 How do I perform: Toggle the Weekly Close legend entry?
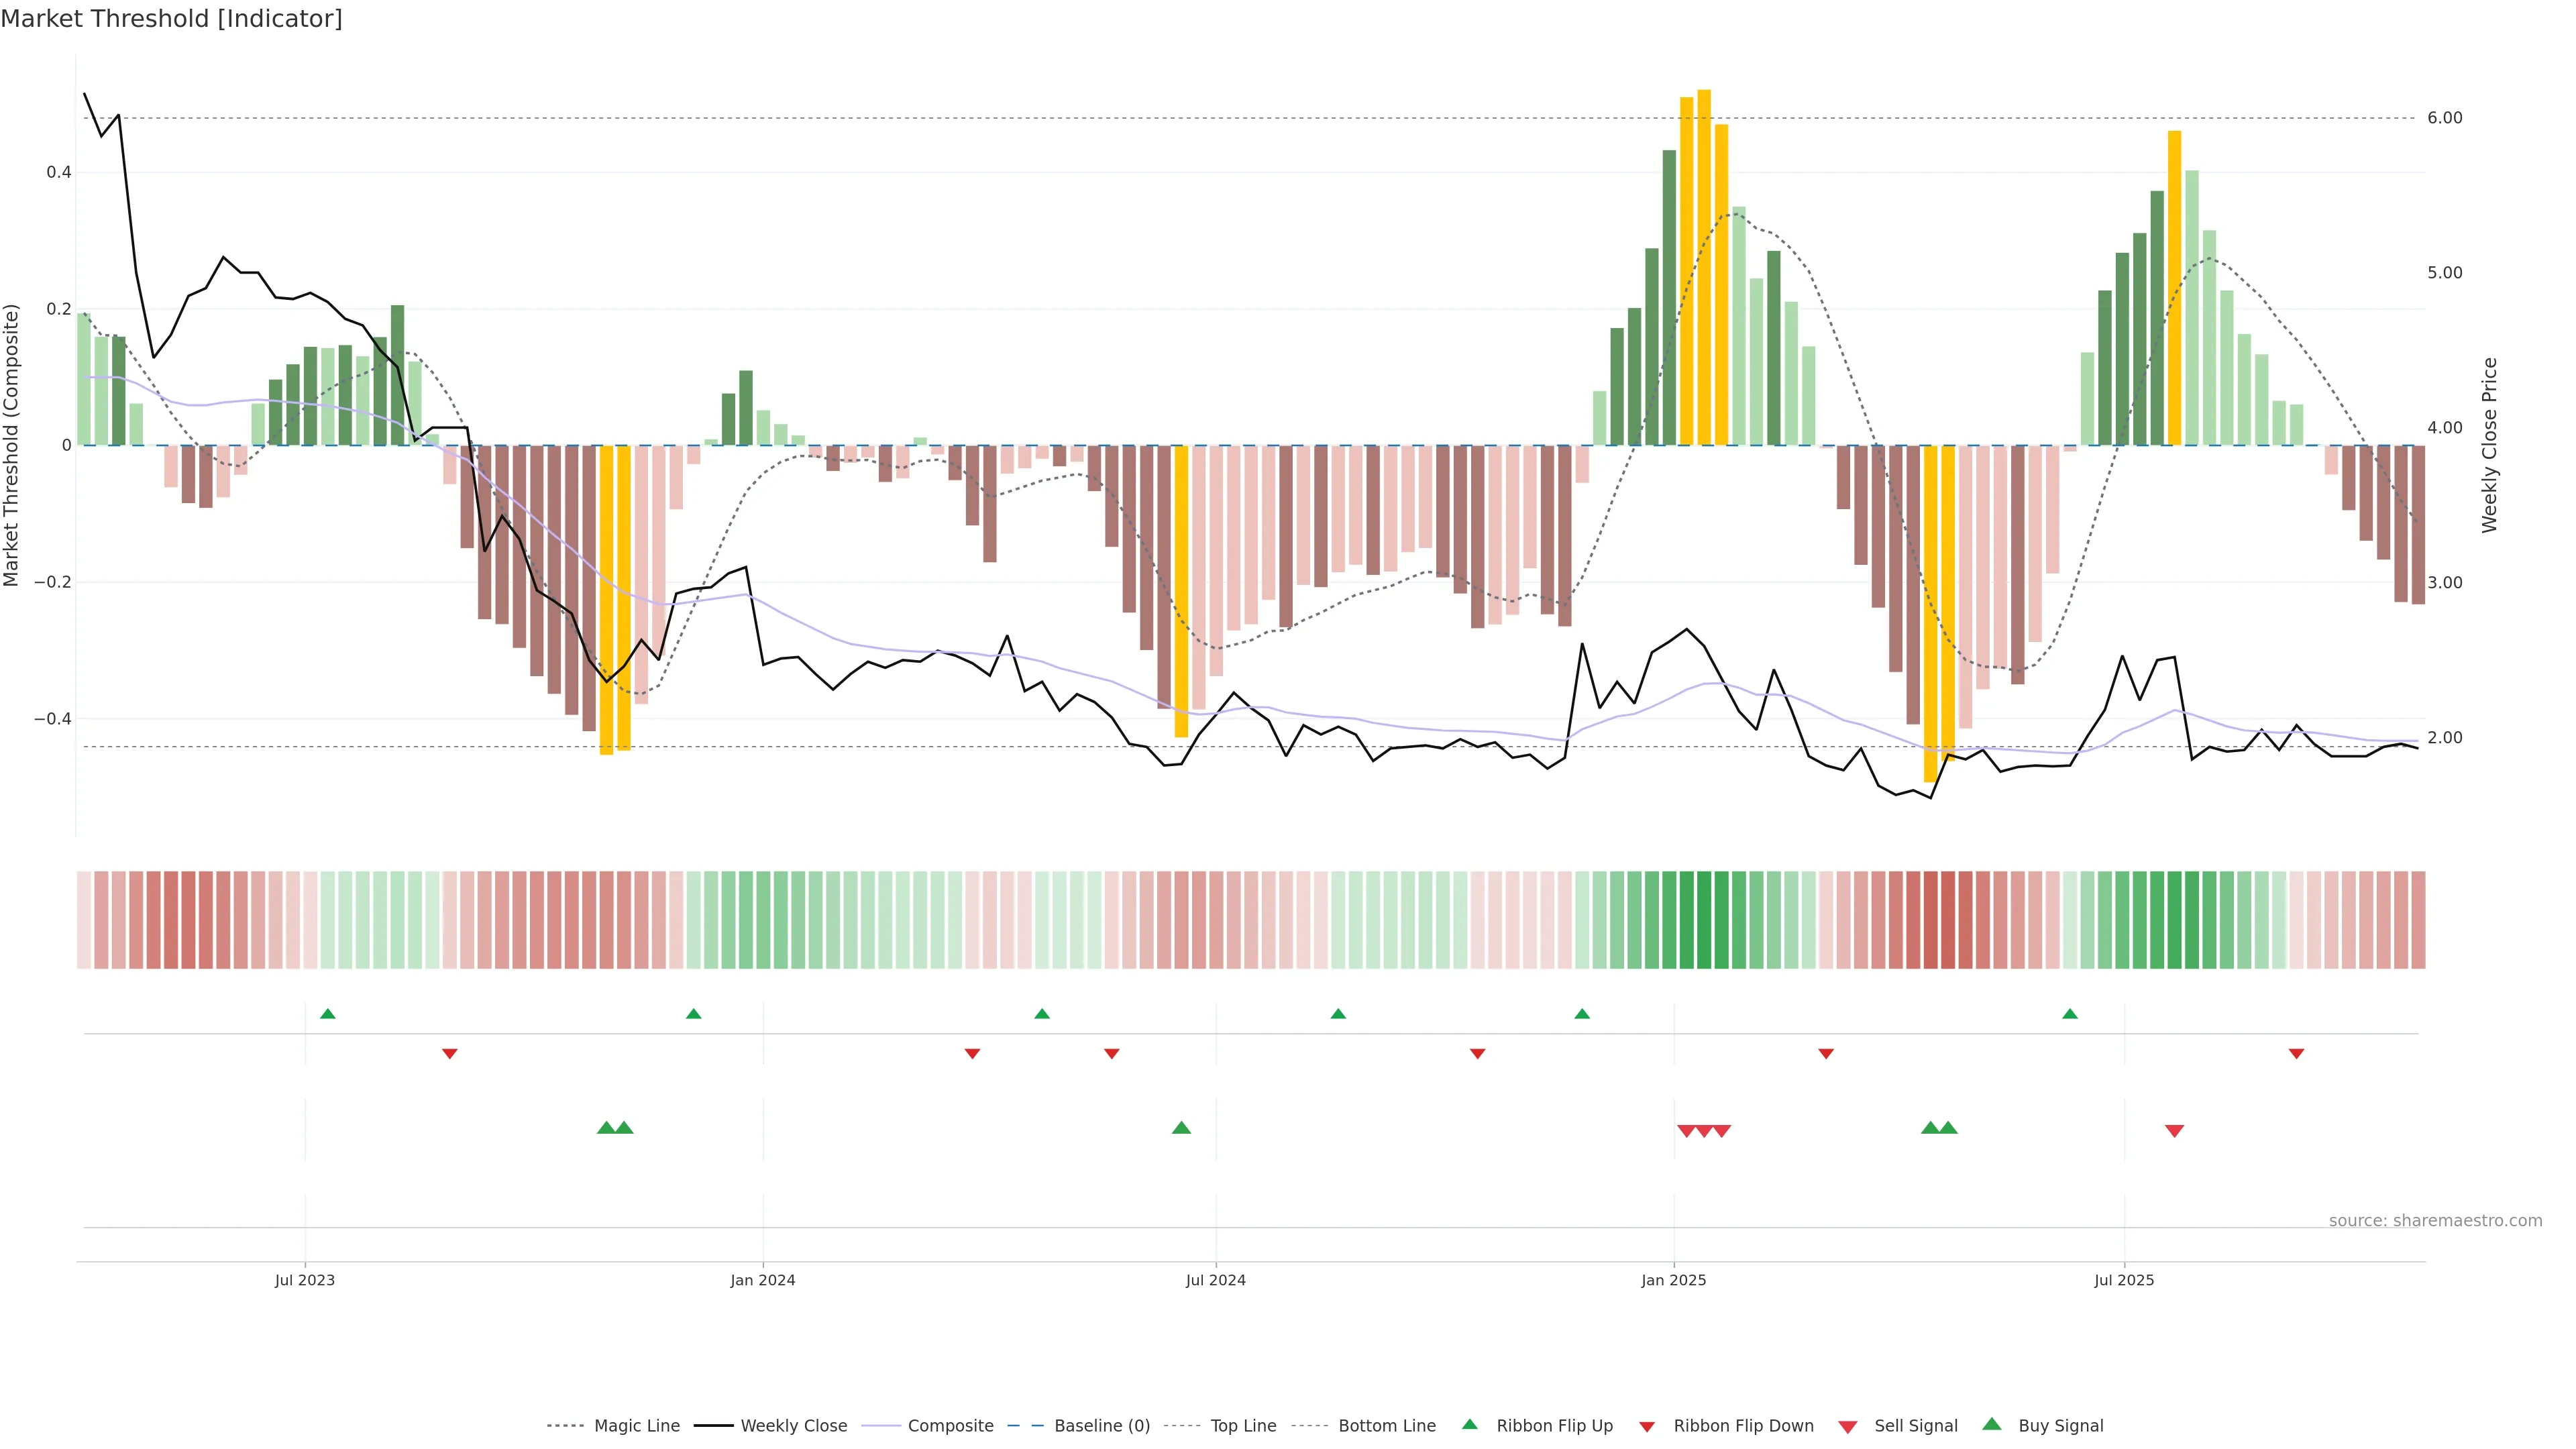(x=793, y=1426)
